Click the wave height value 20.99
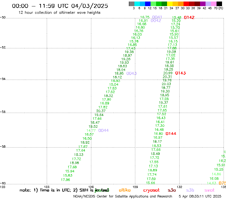 (x=168, y=73)
